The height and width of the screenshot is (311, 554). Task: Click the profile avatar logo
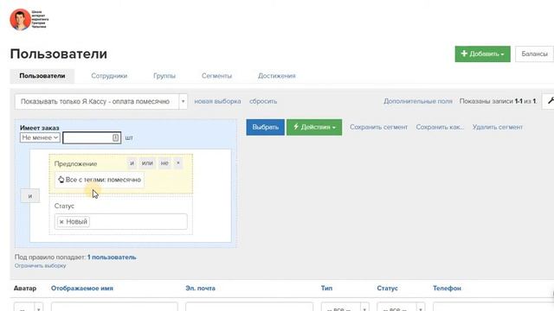point(20,20)
